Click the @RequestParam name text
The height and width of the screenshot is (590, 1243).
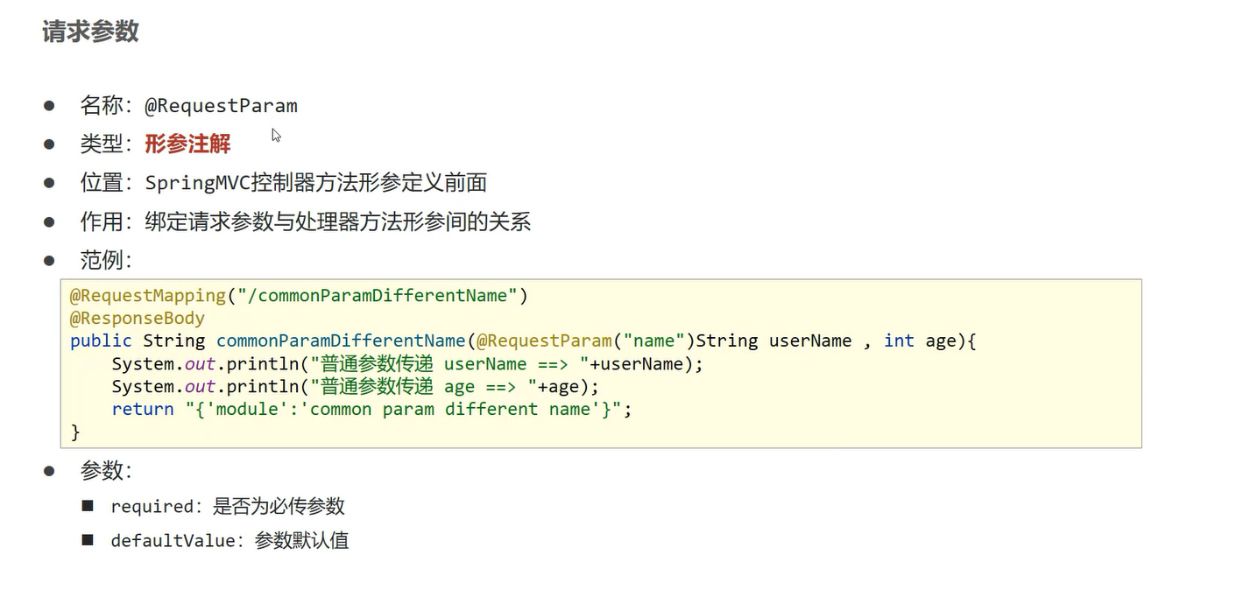[221, 106]
